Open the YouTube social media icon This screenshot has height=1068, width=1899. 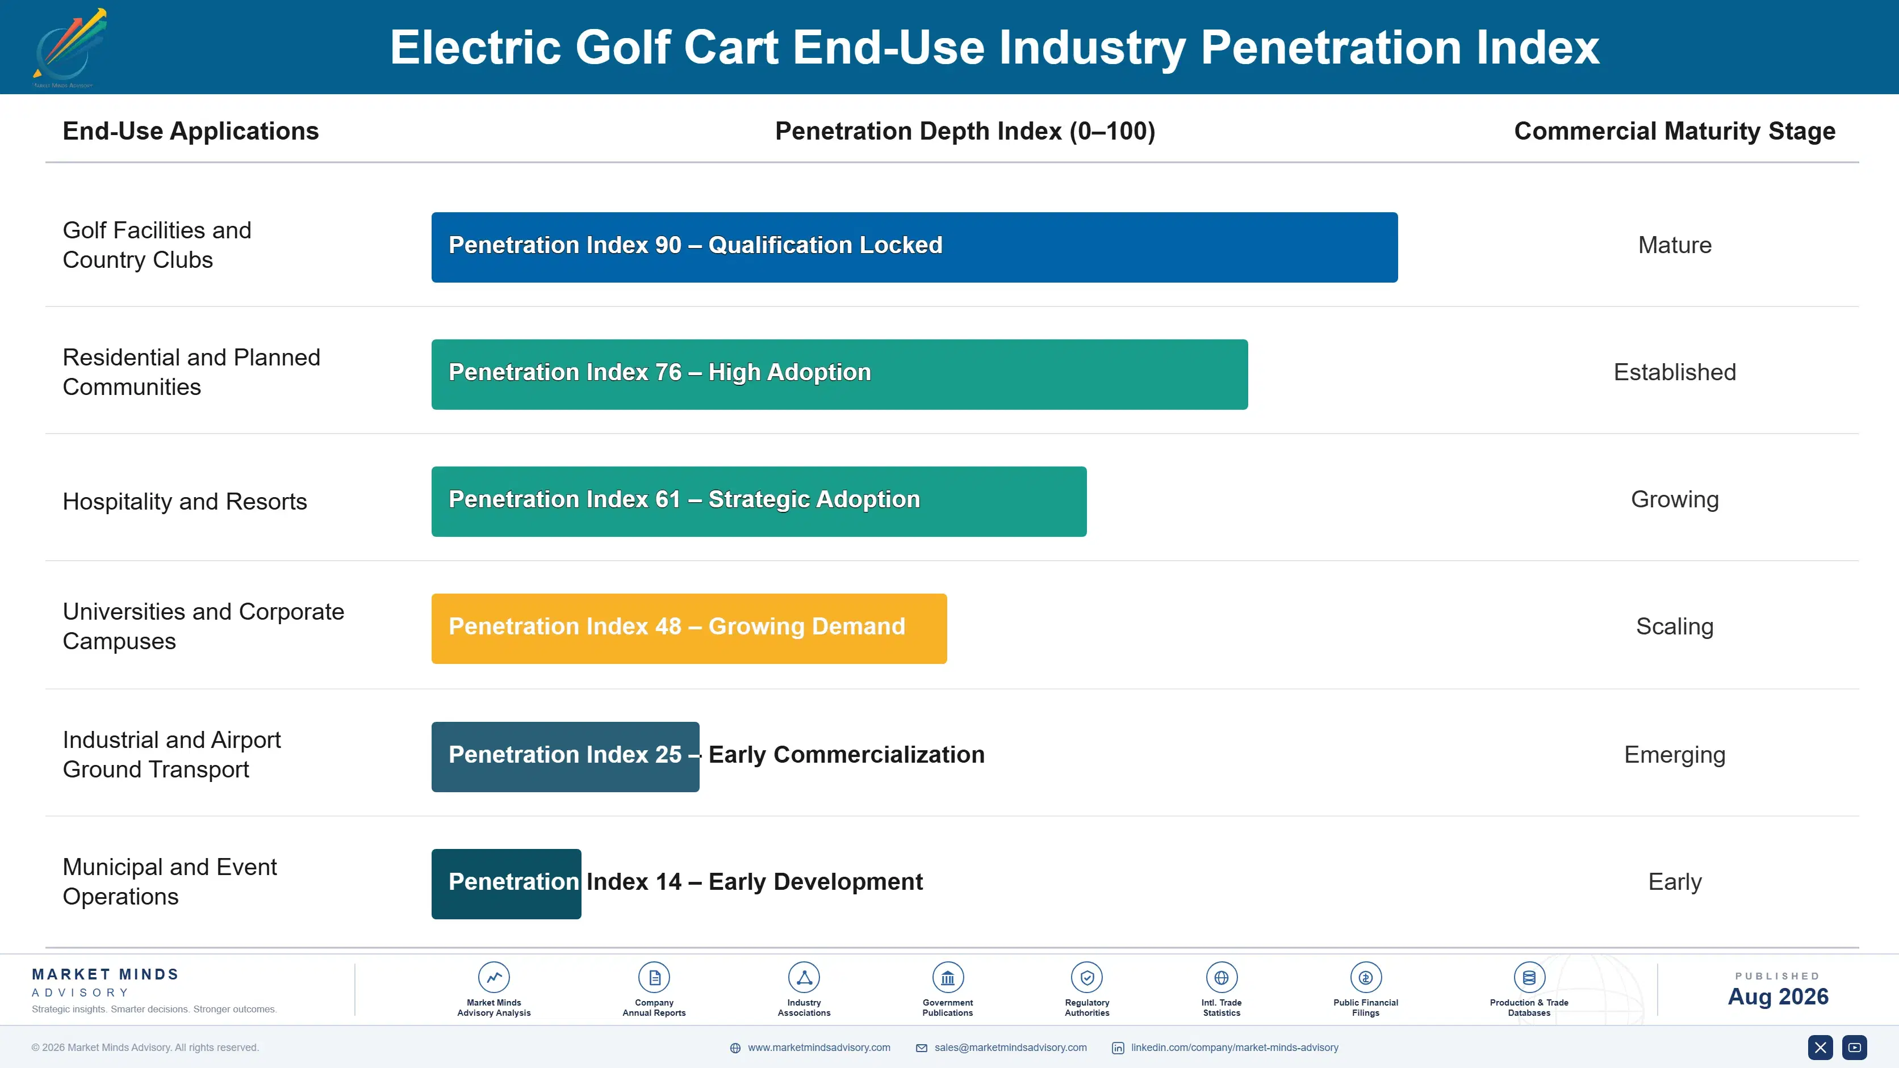1854,1048
